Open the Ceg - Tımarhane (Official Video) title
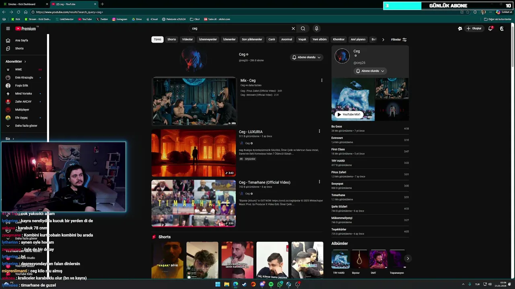Image resolution: width=515 pixels, height=289 pixels. [264, 183]
